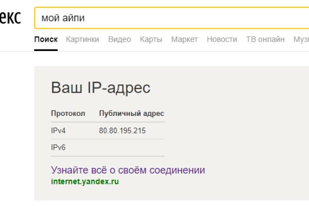Open 'Узнайте всё о своём соединении' link
The width and height of the screenshot is (309, 206).
[128, 170]
